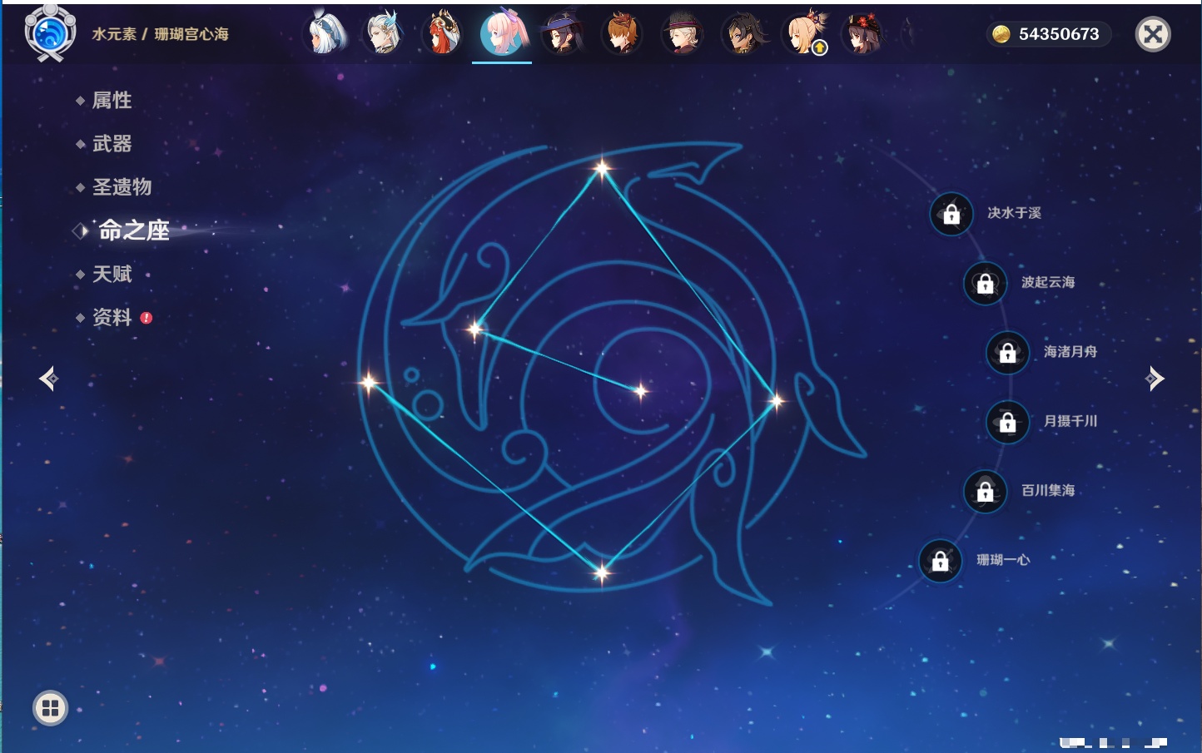Image resolution: width=1202 pixels, height=753 pixels.
Task: Click the Hydro element emblem icon
Action: click(50, 33)
